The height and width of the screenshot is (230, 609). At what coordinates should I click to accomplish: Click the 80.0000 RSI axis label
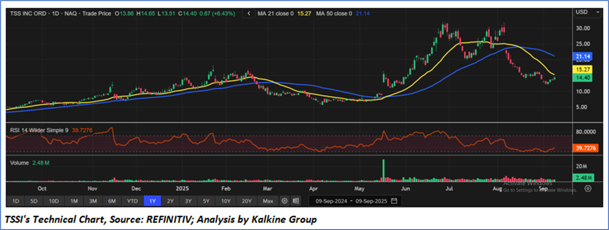tap(587, 132)
